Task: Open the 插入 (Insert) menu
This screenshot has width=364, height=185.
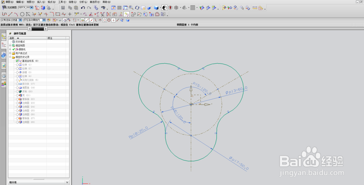Action: click(x=41, y=2)
